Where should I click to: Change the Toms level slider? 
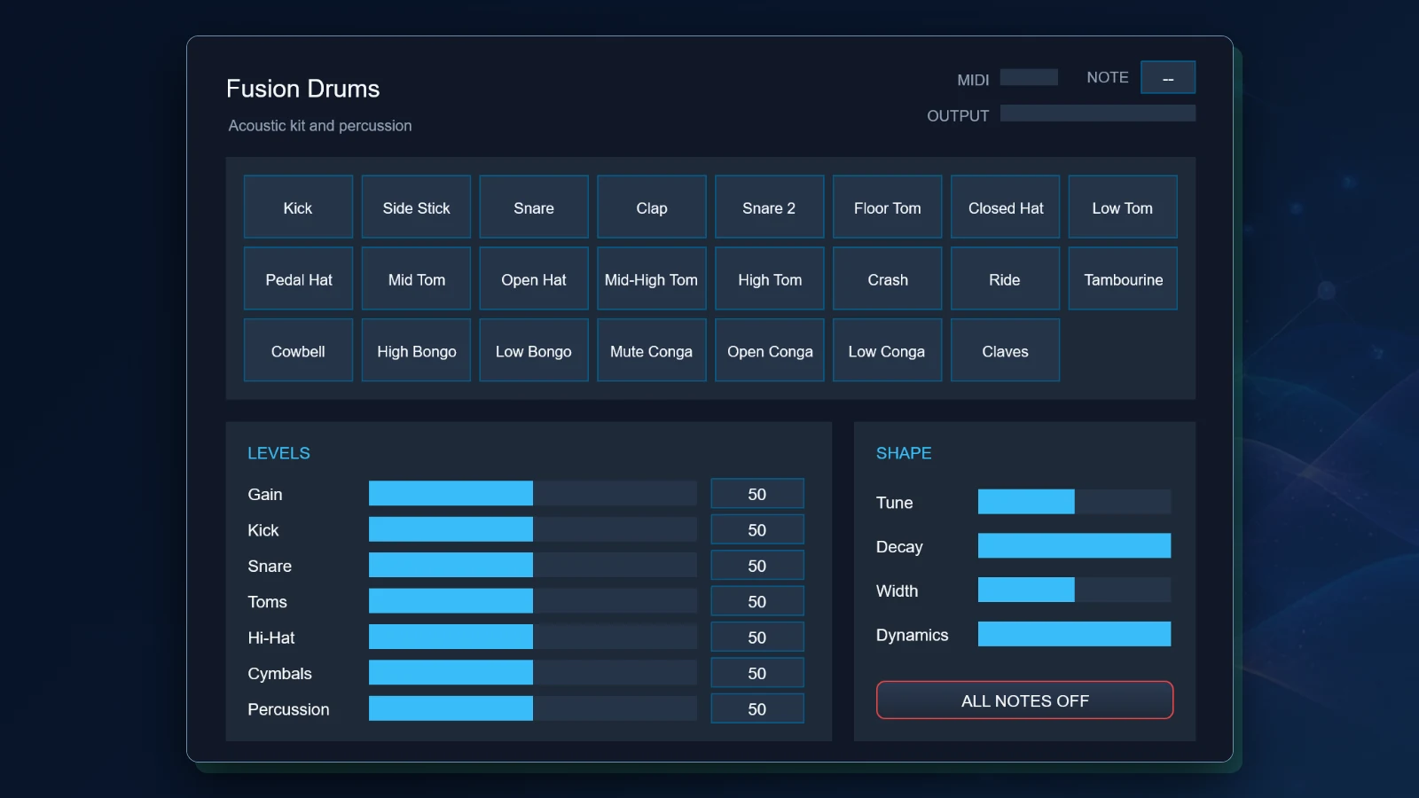pyautogui.click(x=533, y=600)
